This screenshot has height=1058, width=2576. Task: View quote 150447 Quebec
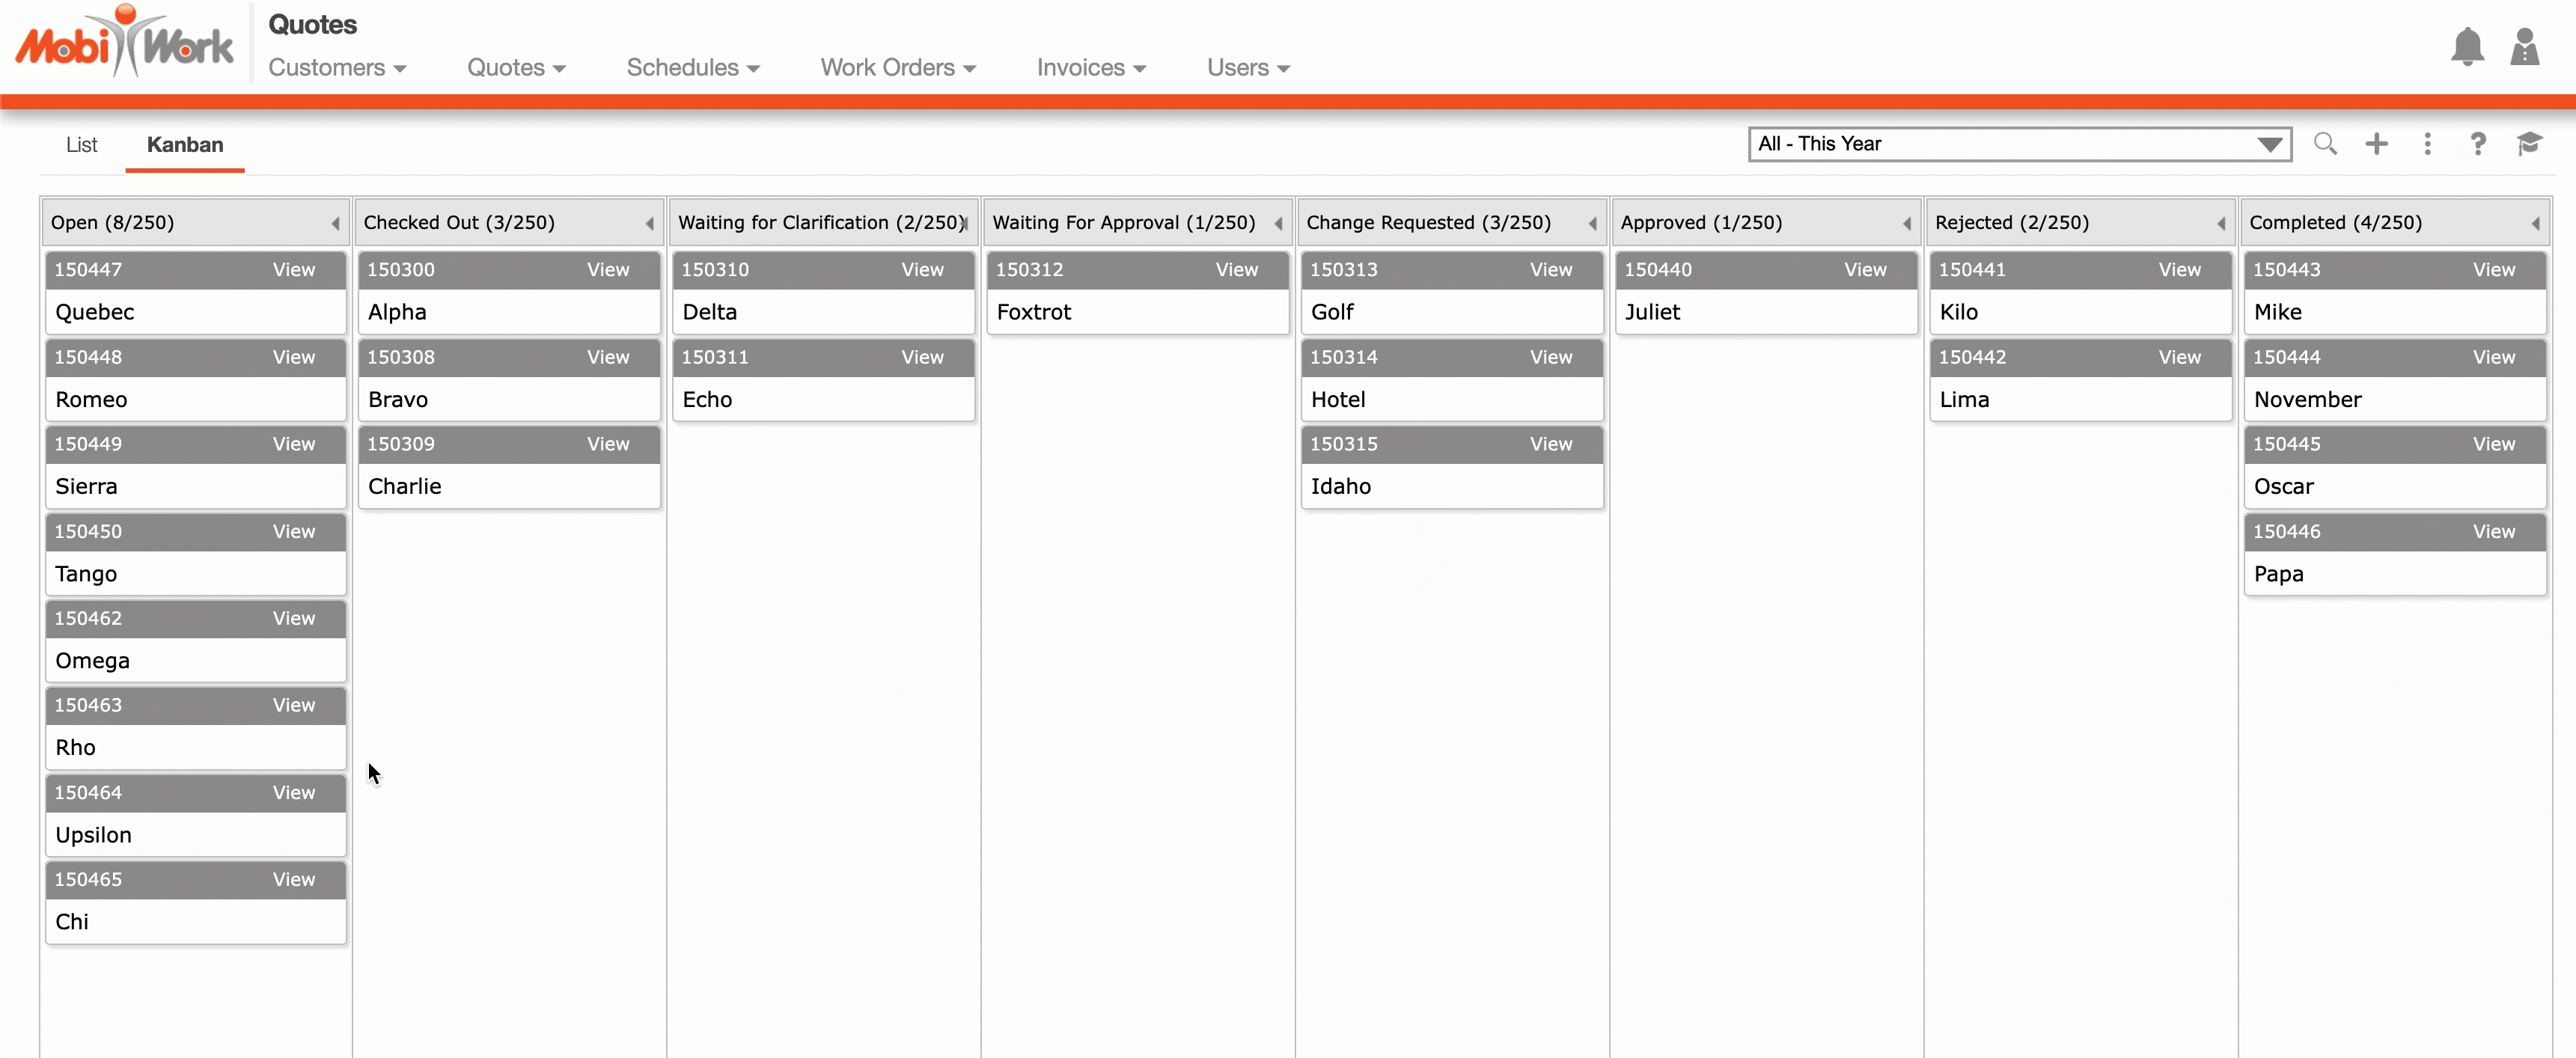[x=293, y=270]
